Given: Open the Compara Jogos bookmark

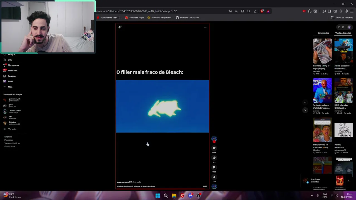Looking at the screenshot, I should click(x=135, y=17).
